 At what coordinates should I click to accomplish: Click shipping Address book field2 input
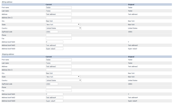tap(54, 98)
